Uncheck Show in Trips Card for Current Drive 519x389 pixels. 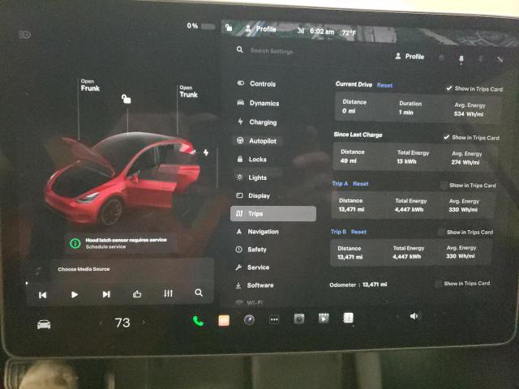pyautogui.click(x=449, y=88)
